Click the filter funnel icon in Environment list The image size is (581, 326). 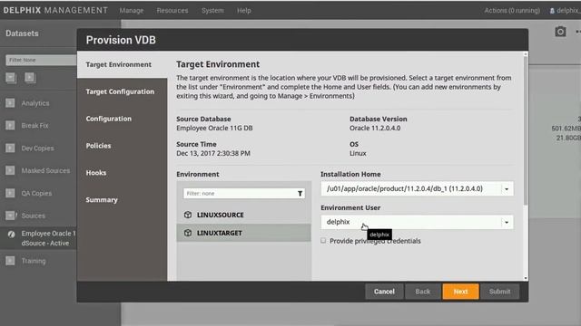pyautogui.click(x=300, y=193)
